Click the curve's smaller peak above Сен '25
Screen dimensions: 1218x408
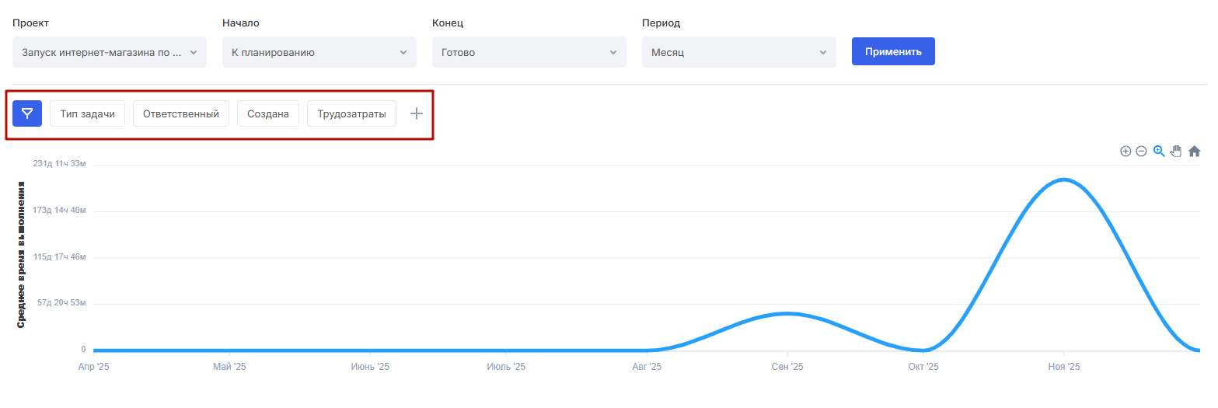coord(787,314)
